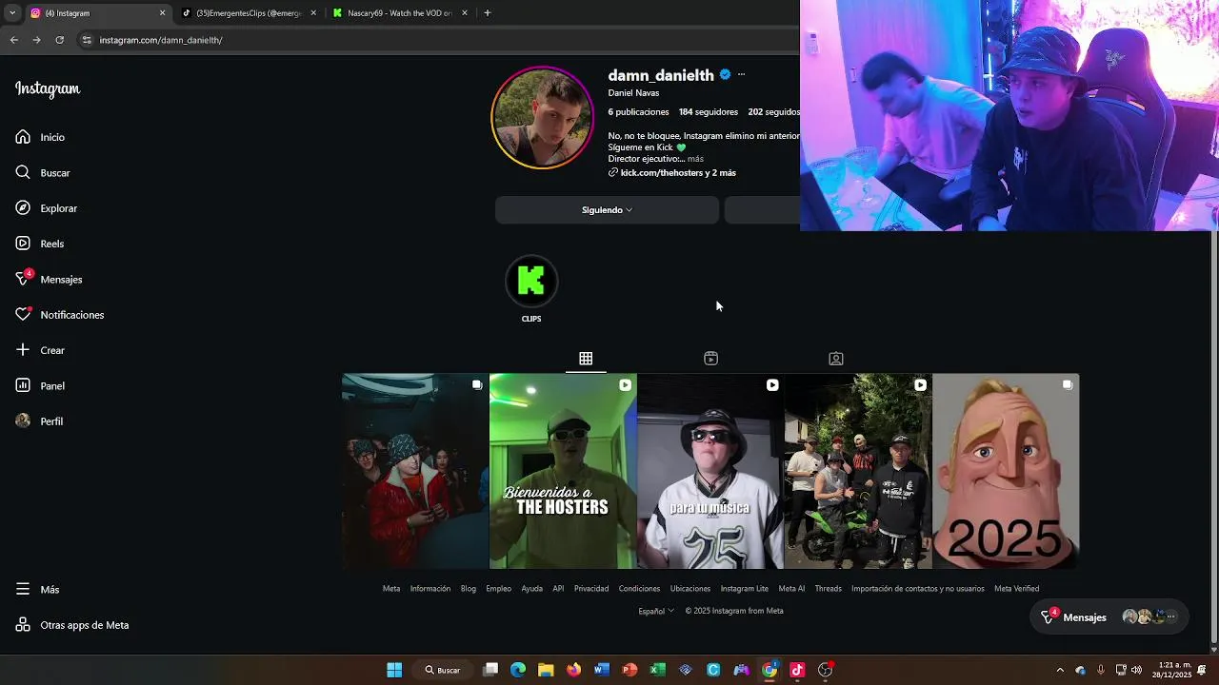
Task: Expand the bio with más
Action: coord(695,159)
